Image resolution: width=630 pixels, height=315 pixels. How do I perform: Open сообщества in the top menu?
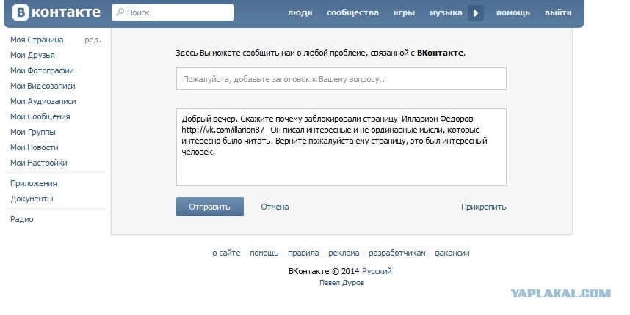coord(352,13)
